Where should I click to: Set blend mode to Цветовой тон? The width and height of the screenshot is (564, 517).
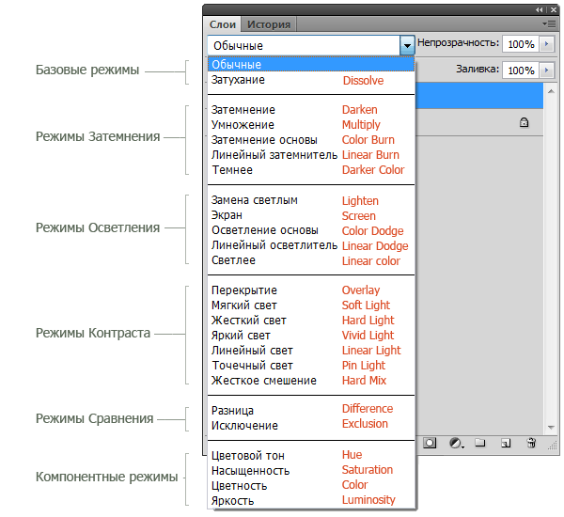coord(311,456)
